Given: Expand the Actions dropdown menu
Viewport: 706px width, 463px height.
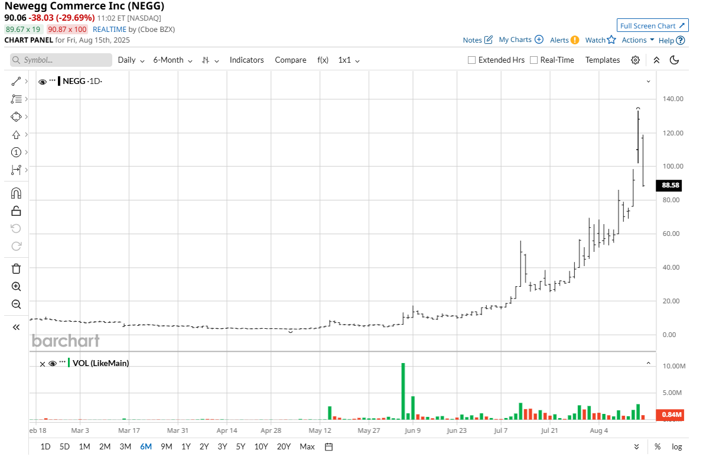Looking at the screenshot, I should (638, 40).
